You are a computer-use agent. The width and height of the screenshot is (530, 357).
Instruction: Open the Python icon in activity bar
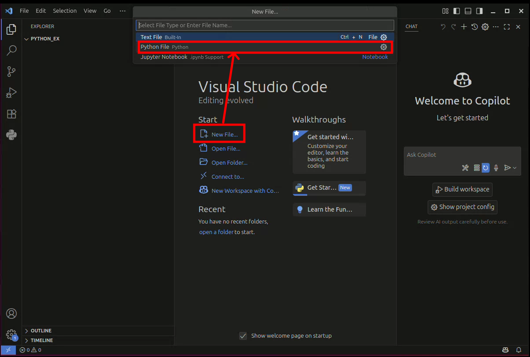(11, 135)
